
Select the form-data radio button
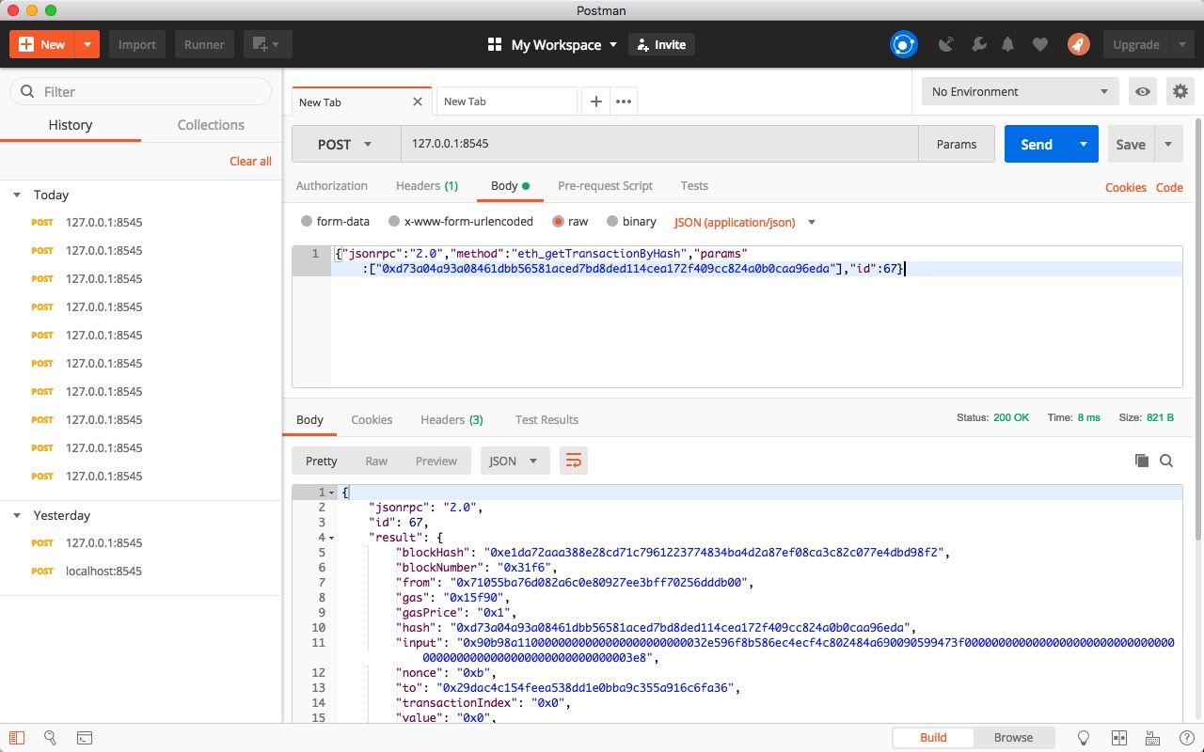(307, 222)
